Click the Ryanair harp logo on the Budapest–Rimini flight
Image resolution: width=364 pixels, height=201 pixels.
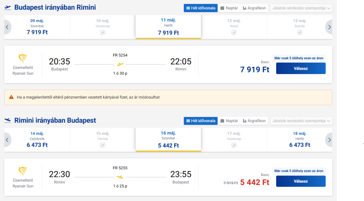(x=23, y=59)
